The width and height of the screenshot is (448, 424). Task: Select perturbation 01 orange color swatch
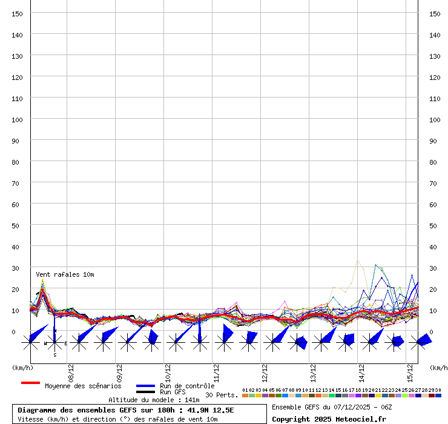coord(245,396)
